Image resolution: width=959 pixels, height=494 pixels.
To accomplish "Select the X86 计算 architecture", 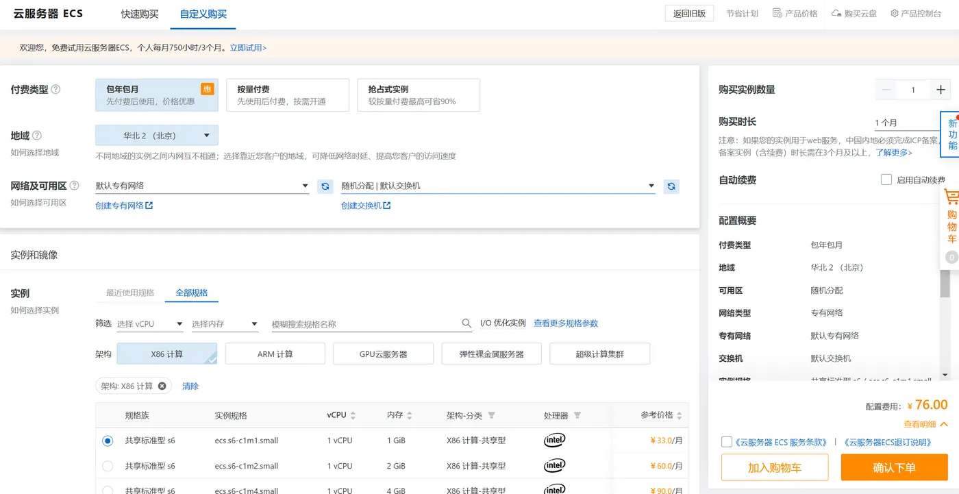I will 167,354.
